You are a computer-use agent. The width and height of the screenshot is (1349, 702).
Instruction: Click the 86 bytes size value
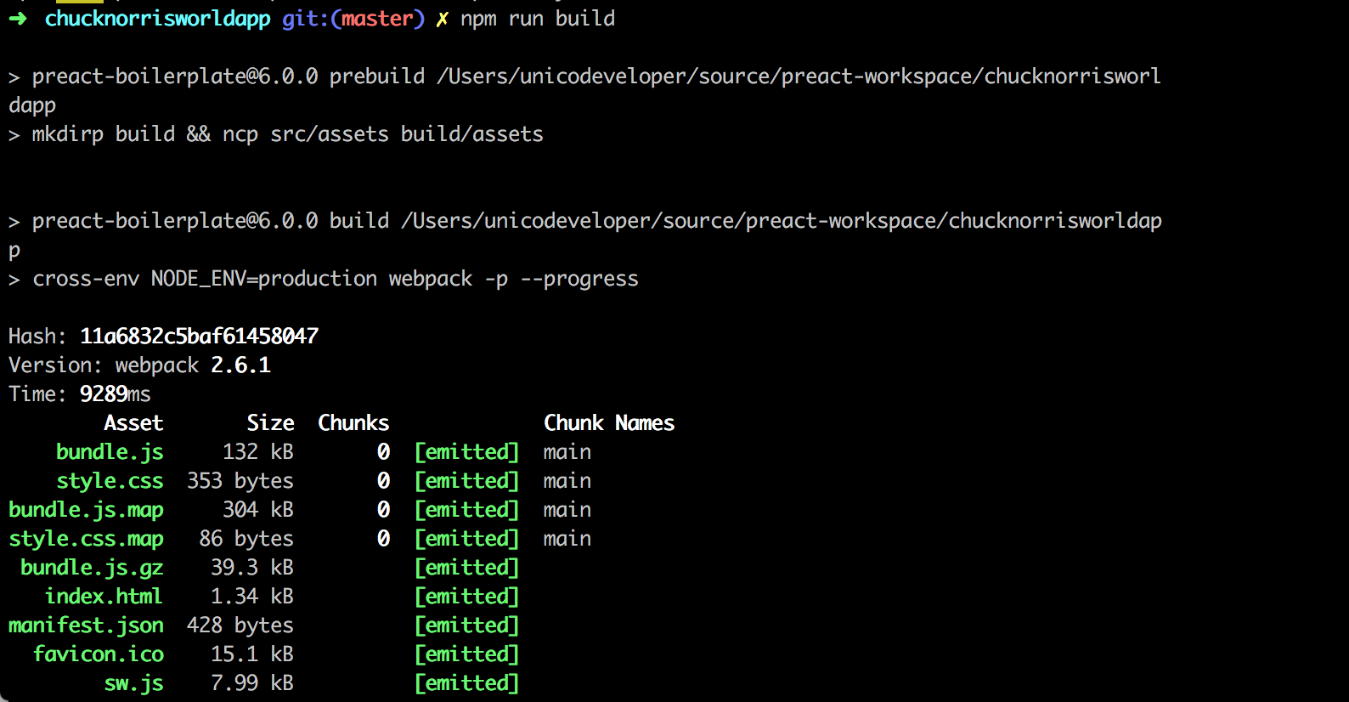pos(246,539)
